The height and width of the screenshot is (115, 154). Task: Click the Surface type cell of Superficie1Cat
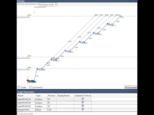41,99
